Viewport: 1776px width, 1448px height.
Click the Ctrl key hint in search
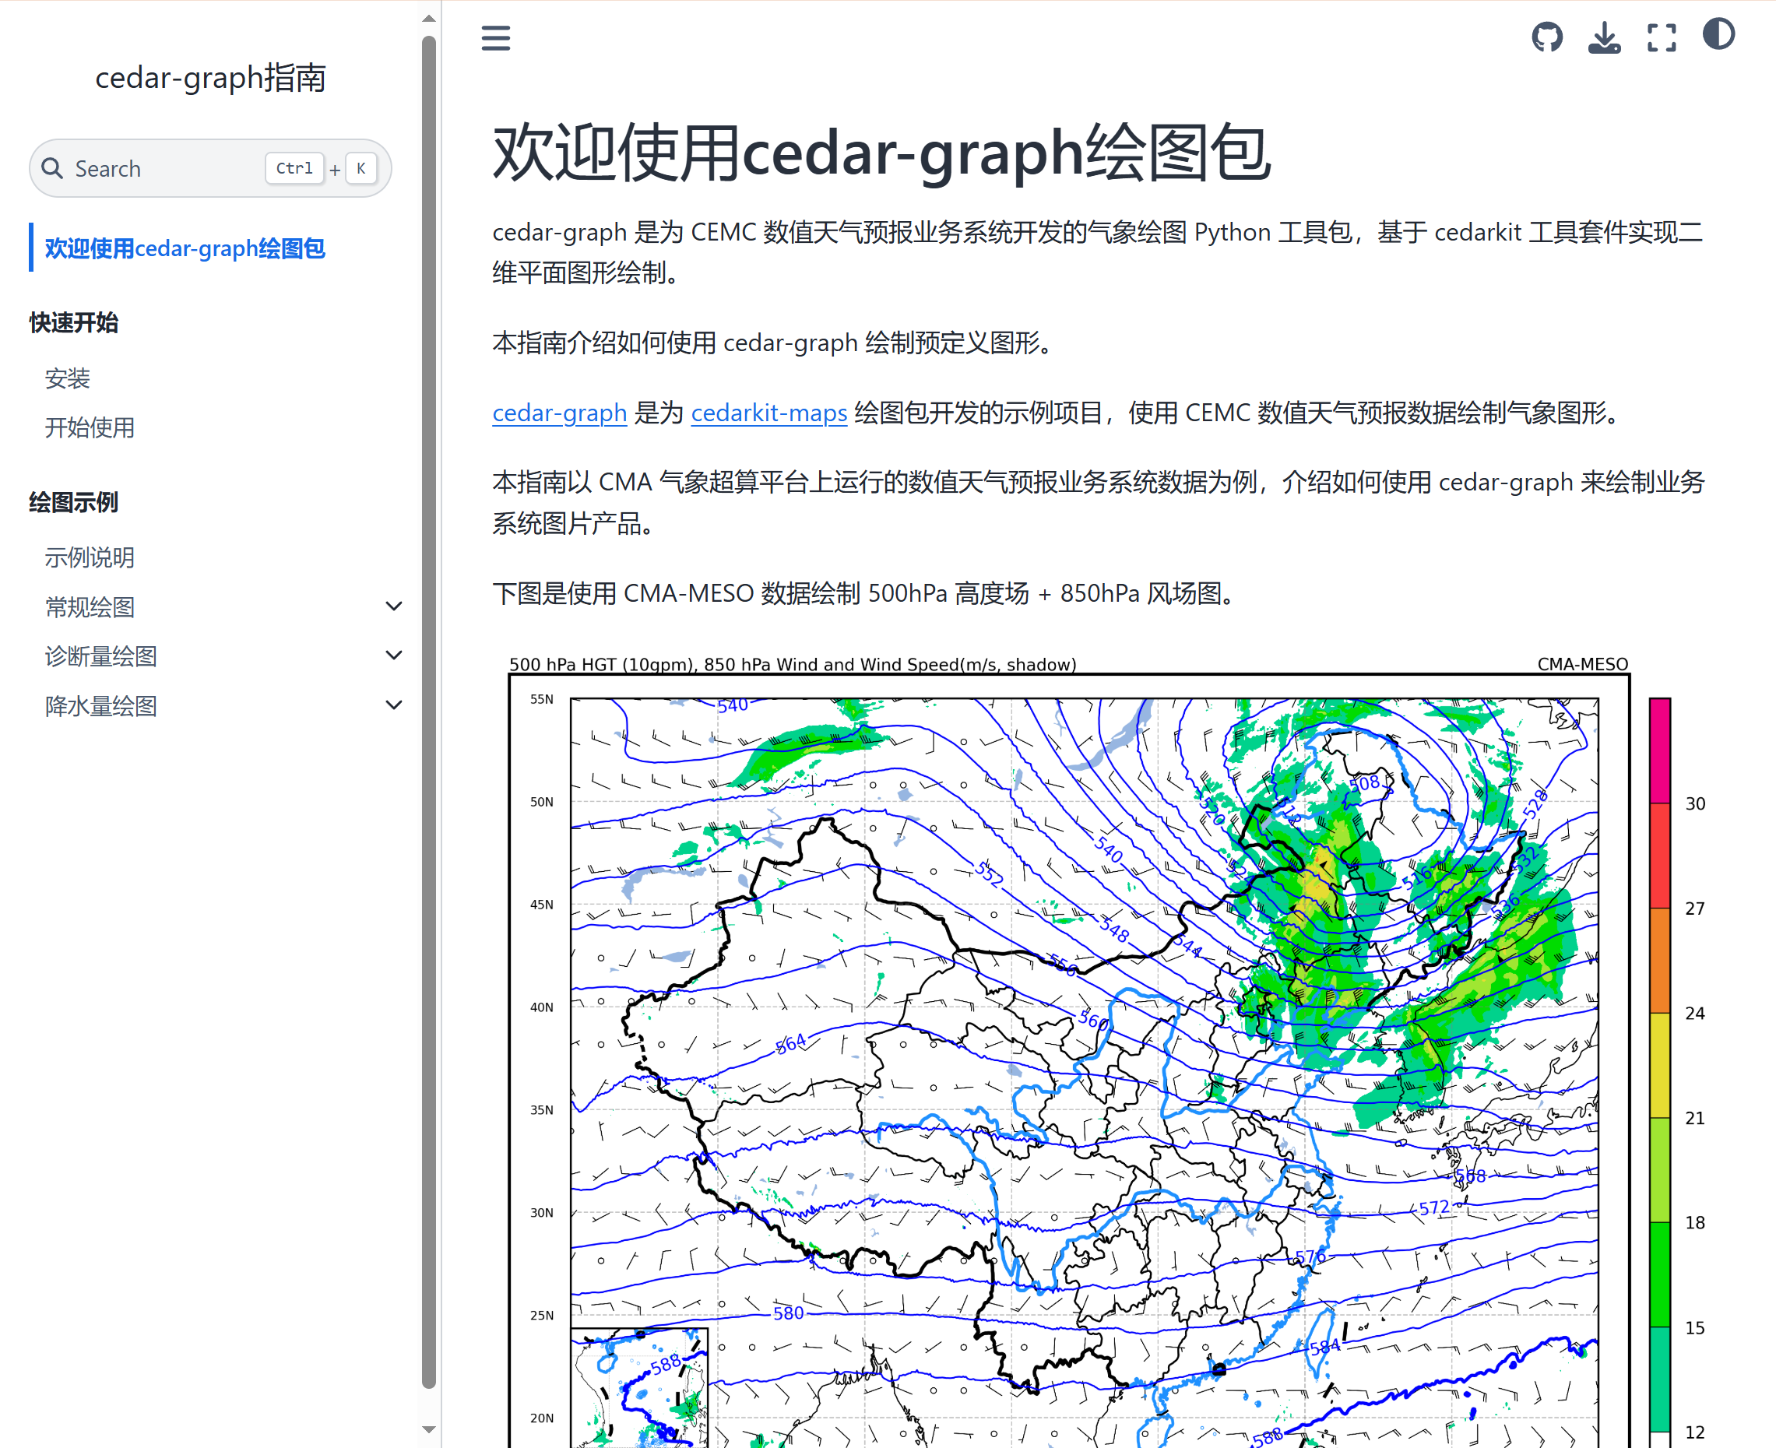[x=294, y=168]
